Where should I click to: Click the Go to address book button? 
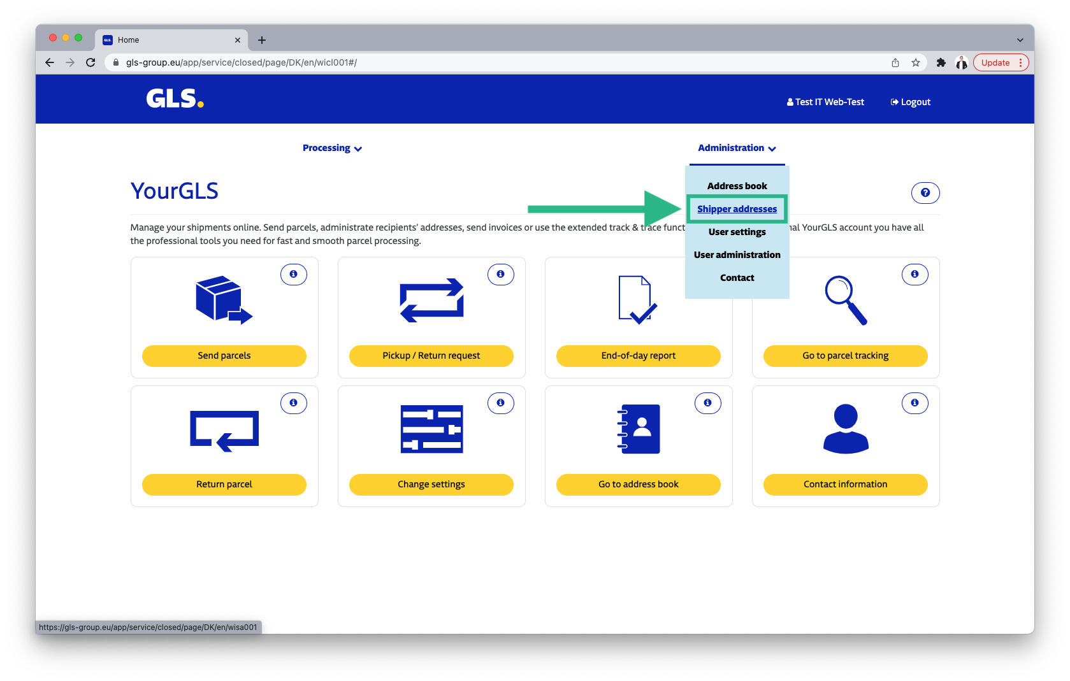pyautogui.click(x=639, y=484)
